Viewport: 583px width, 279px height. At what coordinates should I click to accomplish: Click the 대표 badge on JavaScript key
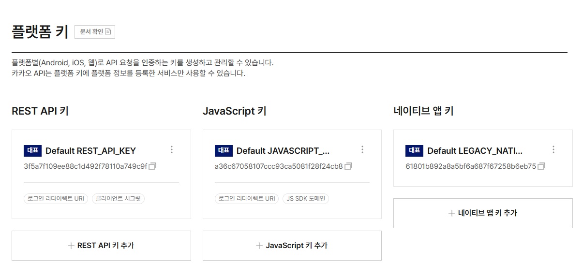pyautogui.click(x=224, y=151)
